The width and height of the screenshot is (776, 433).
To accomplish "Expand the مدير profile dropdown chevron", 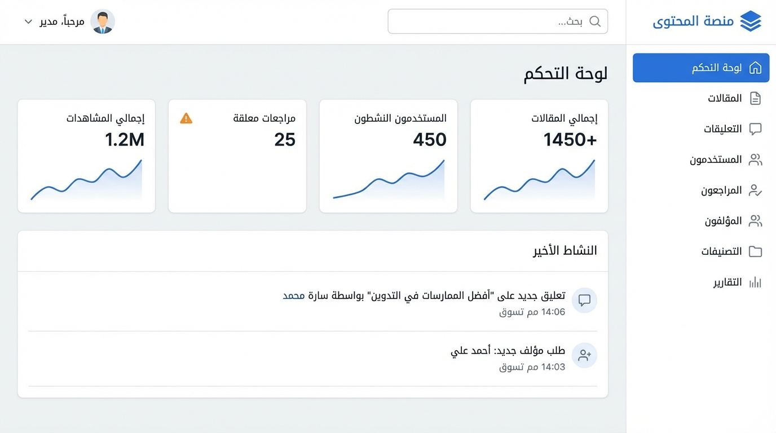I will coord(28,21).
